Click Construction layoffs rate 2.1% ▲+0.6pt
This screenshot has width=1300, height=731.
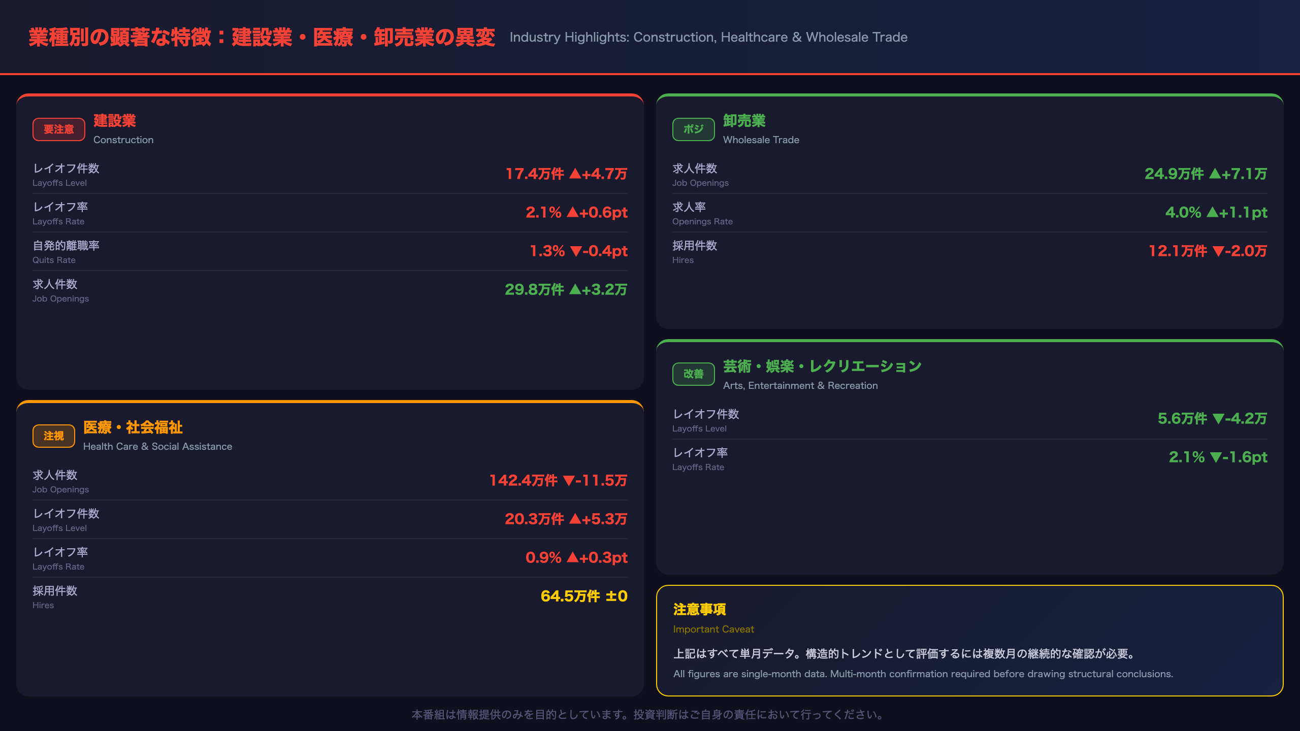tap(576, 213)
